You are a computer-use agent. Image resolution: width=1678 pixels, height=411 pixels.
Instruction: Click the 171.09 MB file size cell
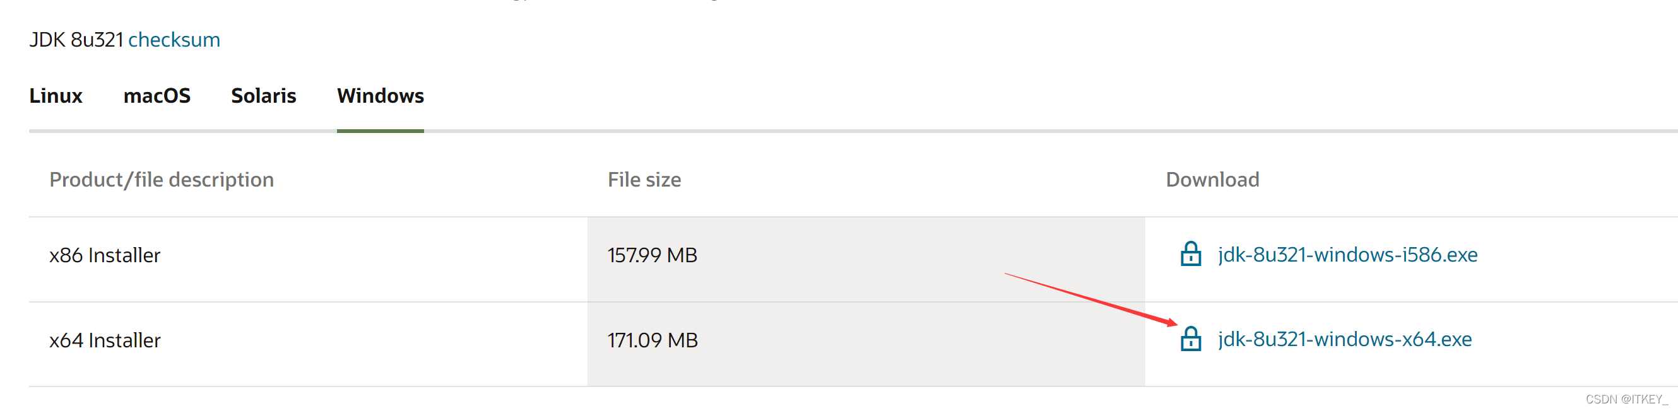click(652, 340)
